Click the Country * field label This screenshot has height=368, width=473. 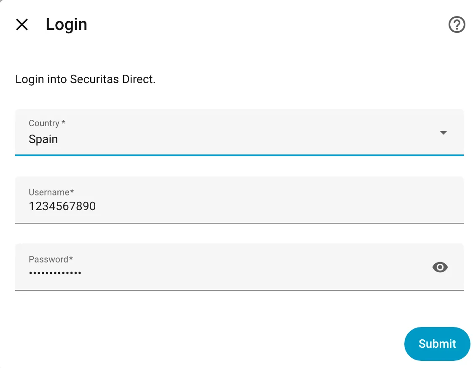click(x=47, y=123)
